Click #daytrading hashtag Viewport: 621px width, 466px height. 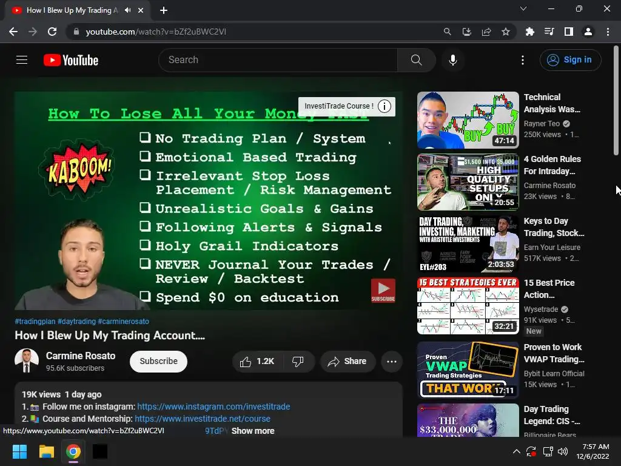coord(76,322)
